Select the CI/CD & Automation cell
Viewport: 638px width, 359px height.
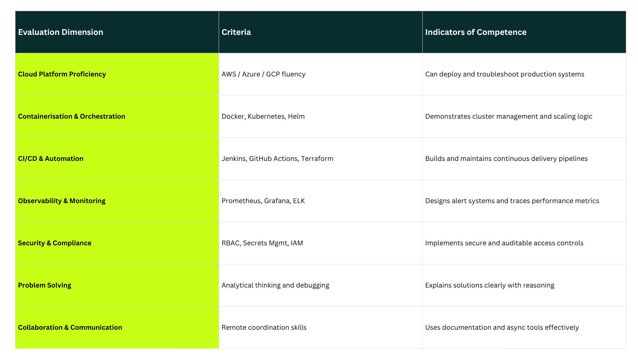tap(51, 159)
